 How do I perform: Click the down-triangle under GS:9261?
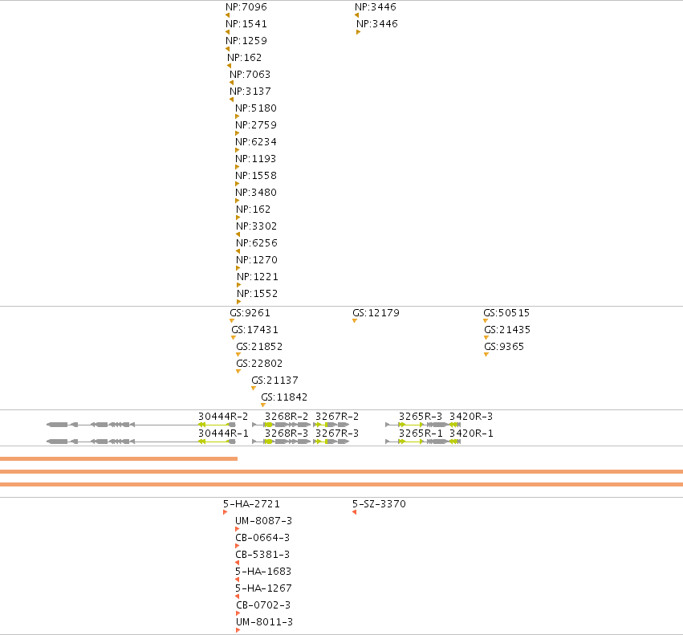(x=232, y=321)
